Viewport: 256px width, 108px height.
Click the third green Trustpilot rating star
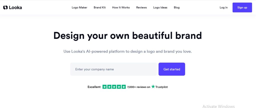(x=114, y=87)
